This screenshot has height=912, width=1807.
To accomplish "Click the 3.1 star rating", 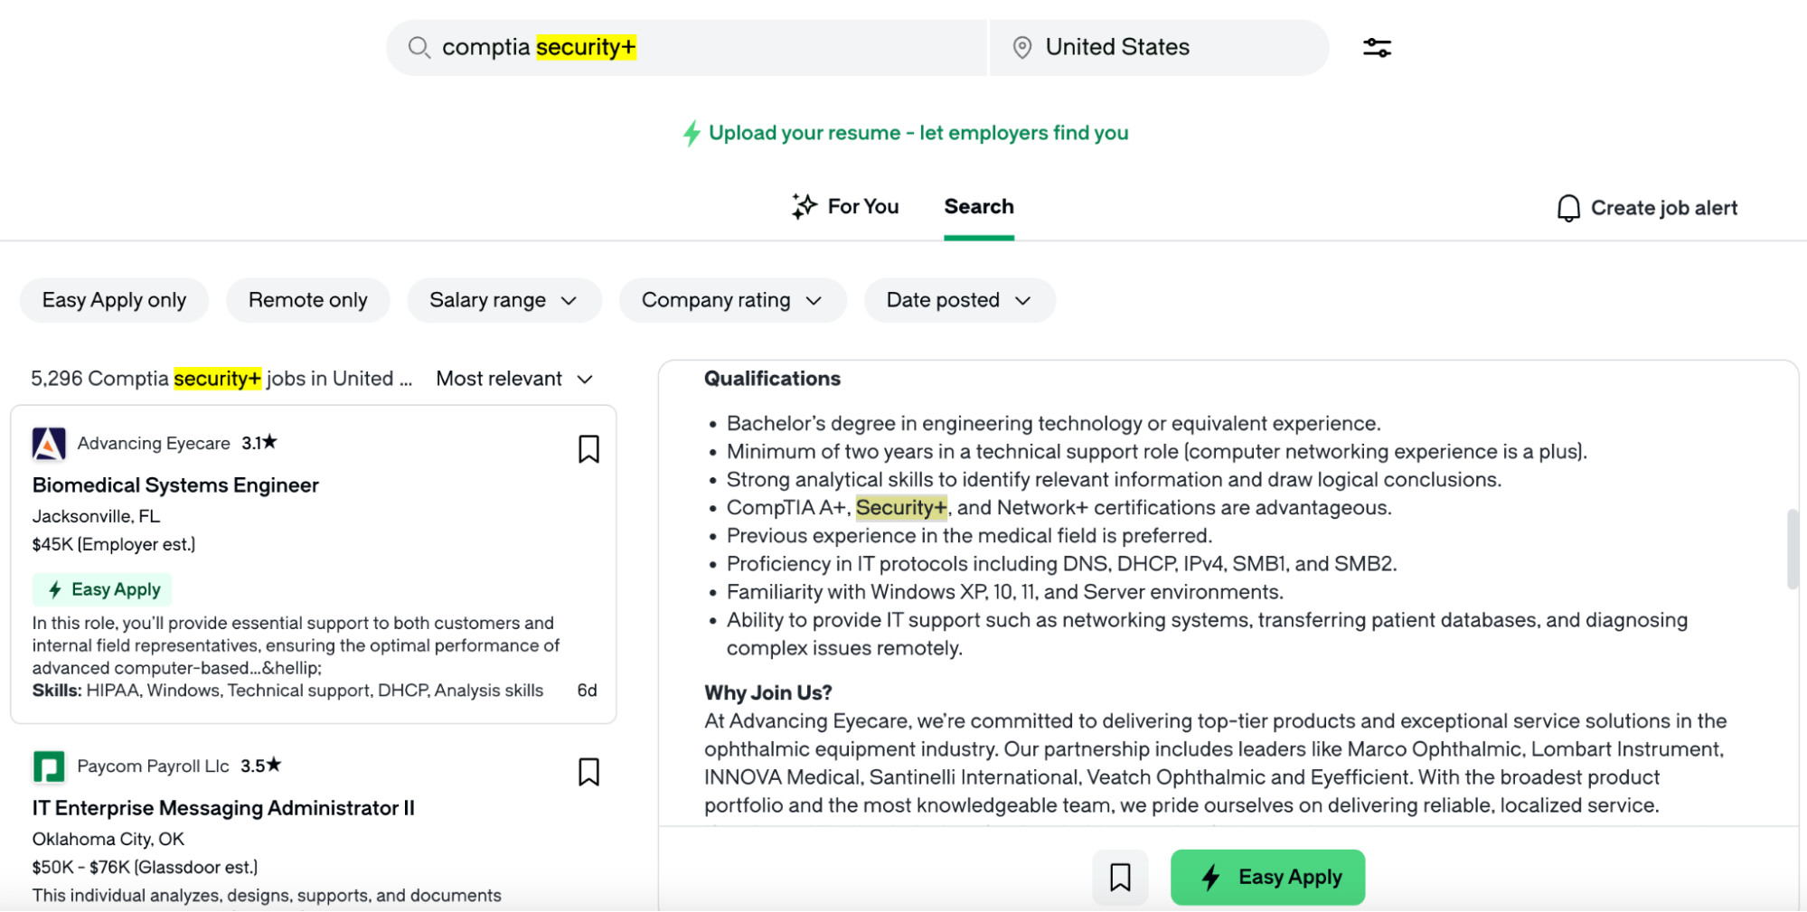I will (x=259, y=443).
